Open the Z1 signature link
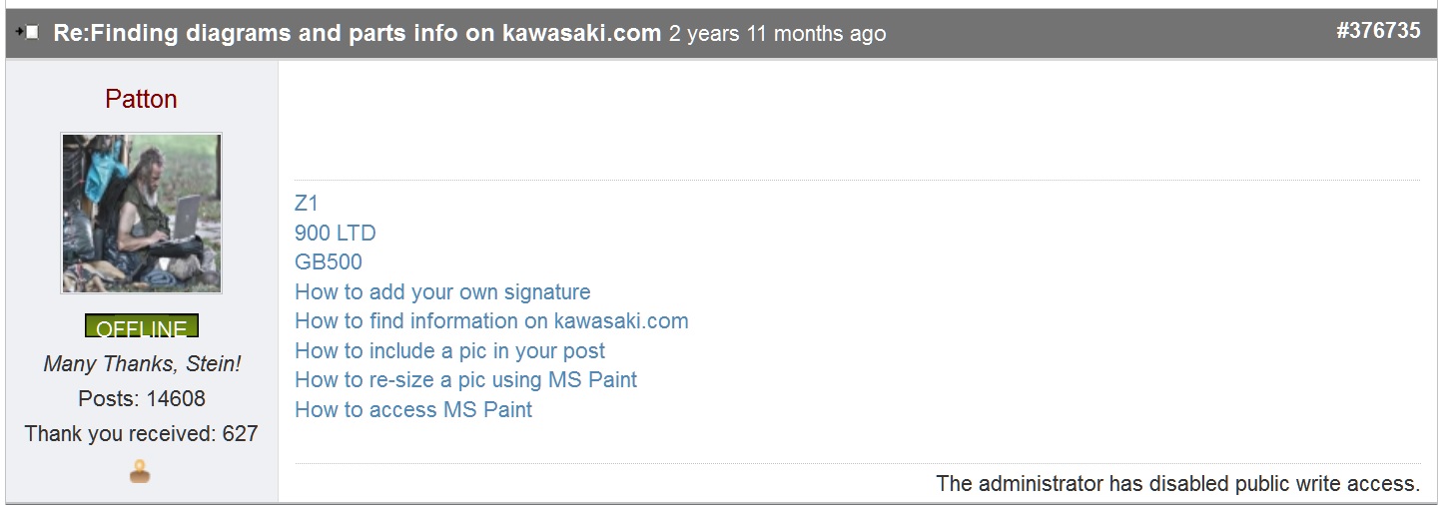 [x=306, y=204]
